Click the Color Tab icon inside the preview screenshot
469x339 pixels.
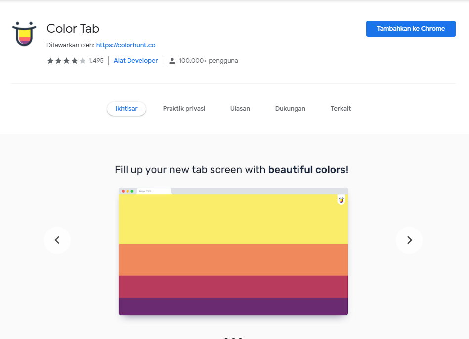[x=341, y=200]
